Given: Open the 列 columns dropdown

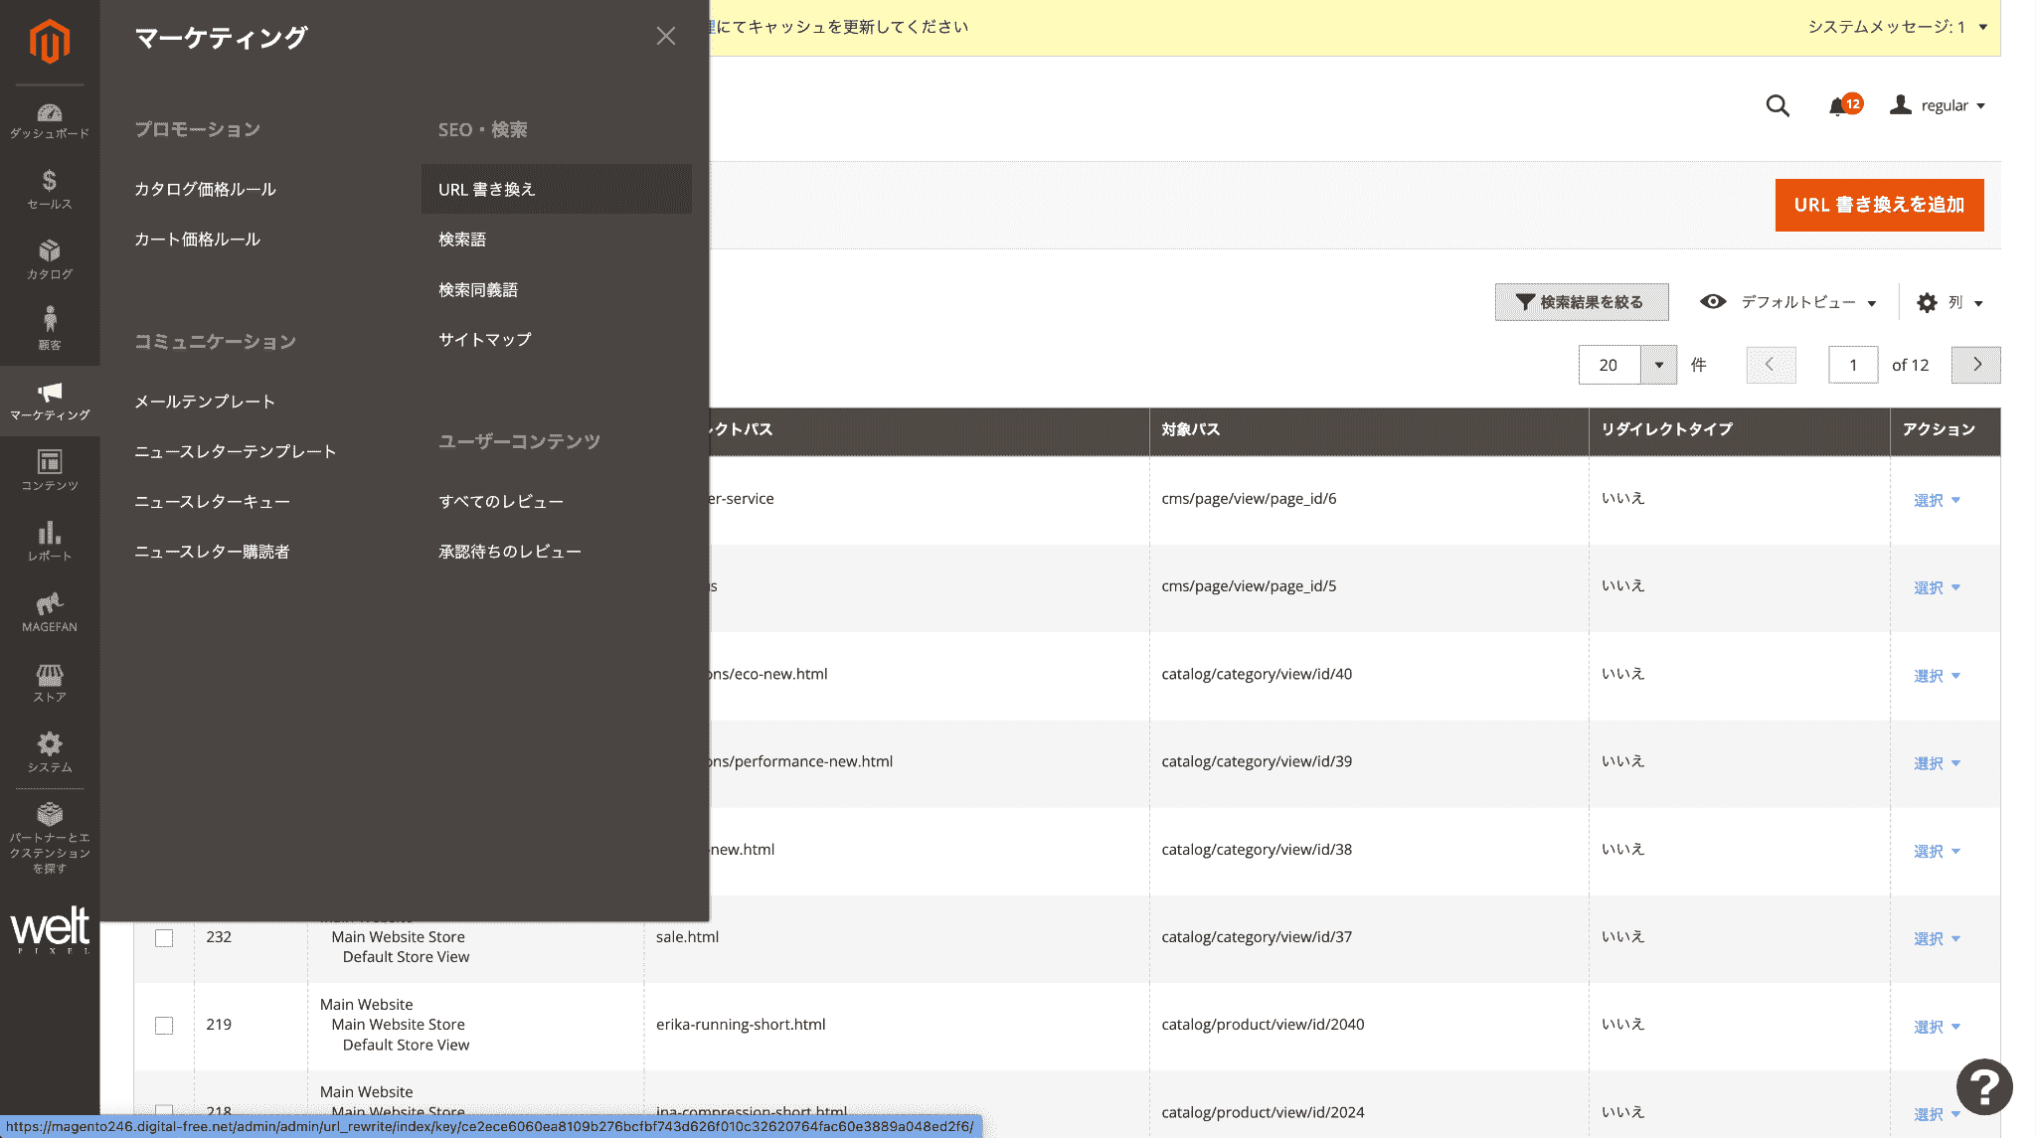Looking at the screenshot, I should (x=1951, y=302).
